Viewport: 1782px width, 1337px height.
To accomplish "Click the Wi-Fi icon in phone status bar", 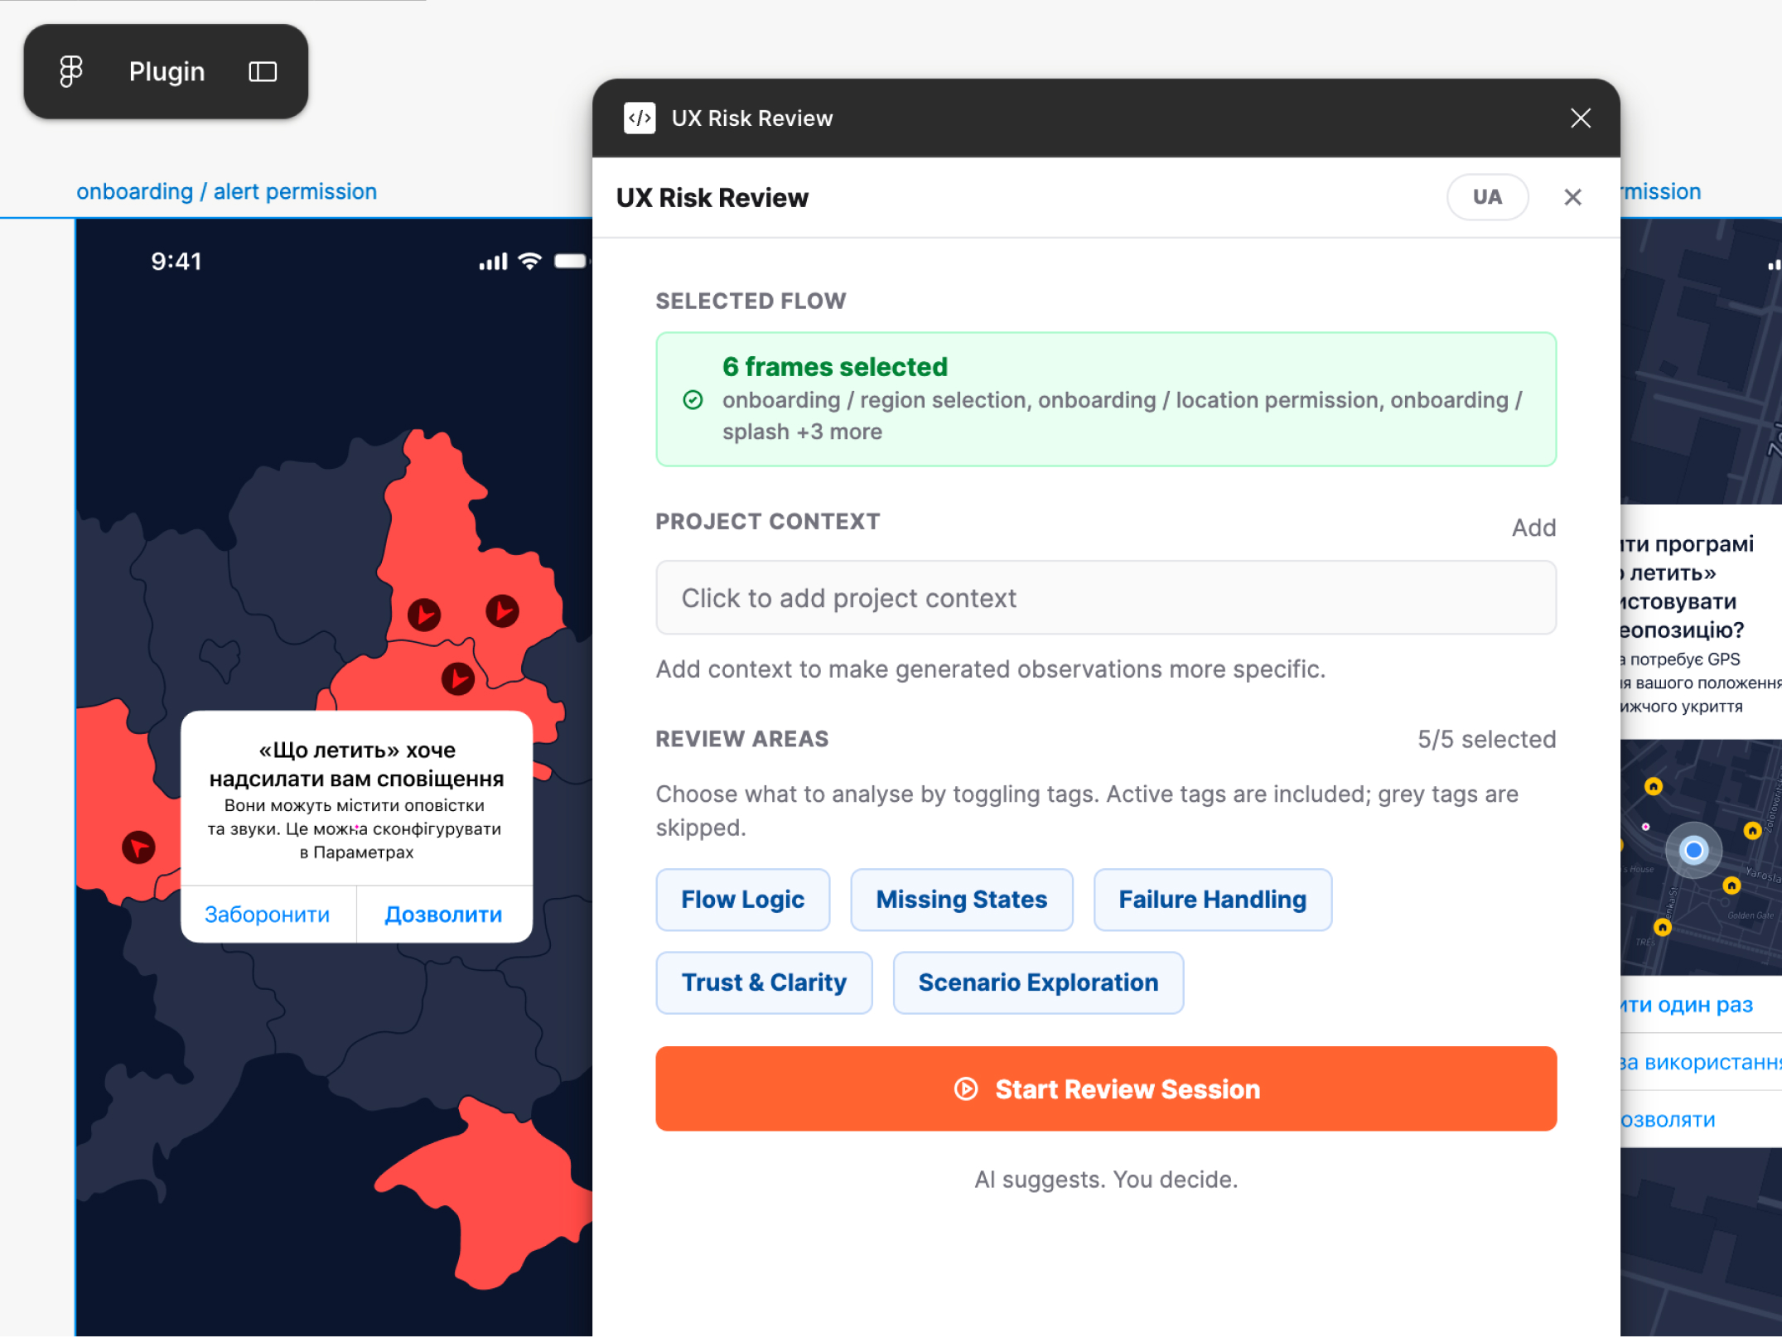I will tap(529, 261).
